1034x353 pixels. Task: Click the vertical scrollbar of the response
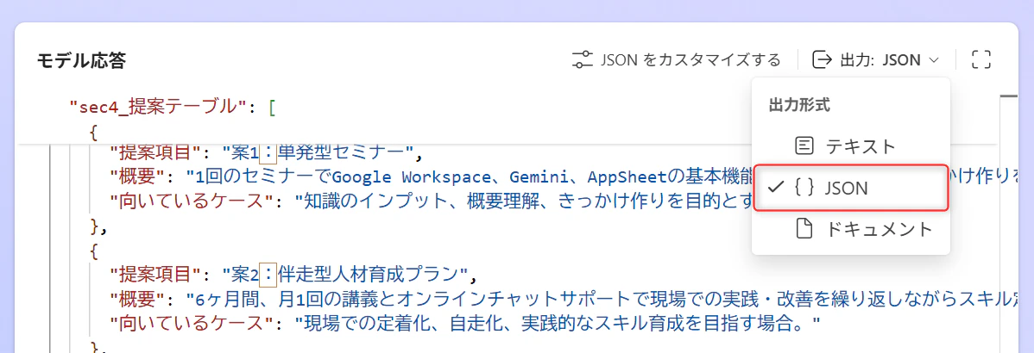coord(1009,224)
